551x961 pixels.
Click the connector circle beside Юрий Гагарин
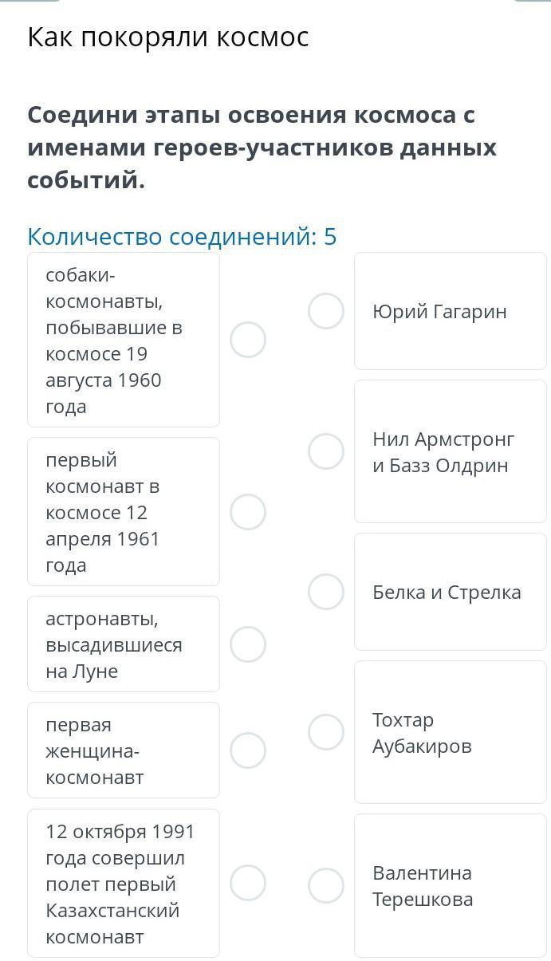point(326,311)
